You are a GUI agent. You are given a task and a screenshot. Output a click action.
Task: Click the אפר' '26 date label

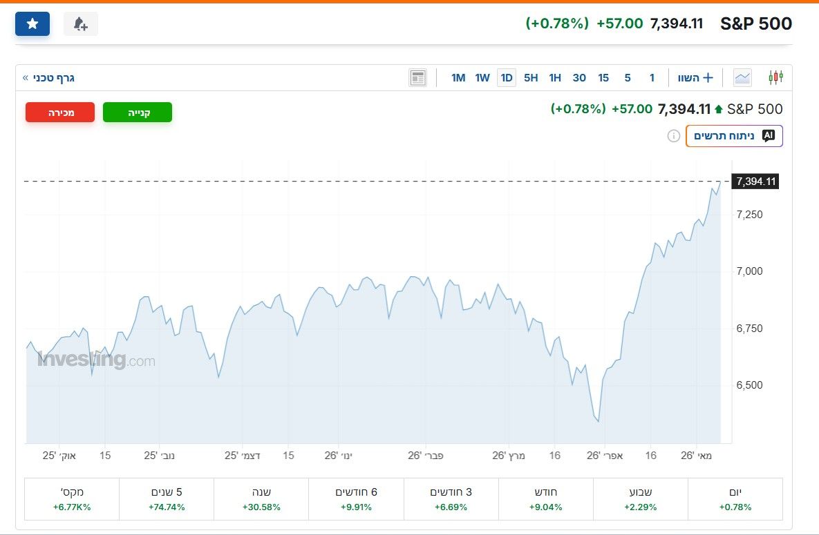(605, 455)
